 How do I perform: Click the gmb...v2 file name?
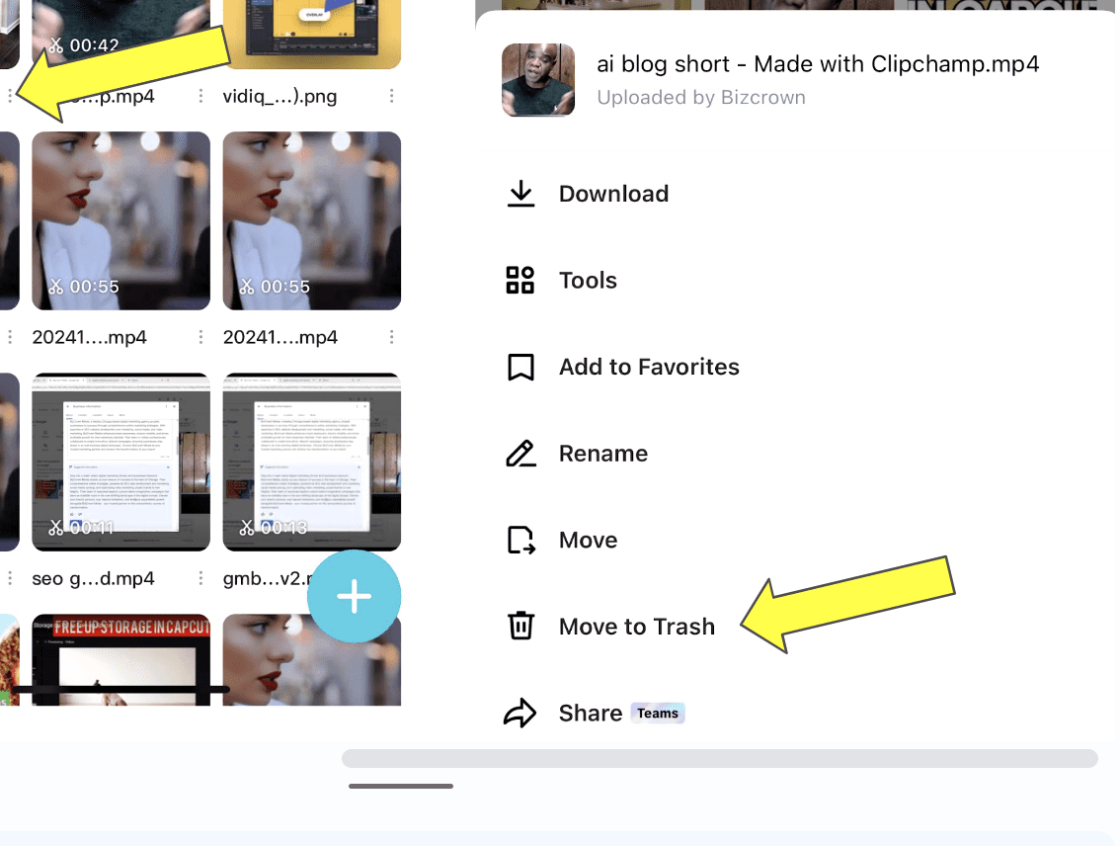pos(266,578)
